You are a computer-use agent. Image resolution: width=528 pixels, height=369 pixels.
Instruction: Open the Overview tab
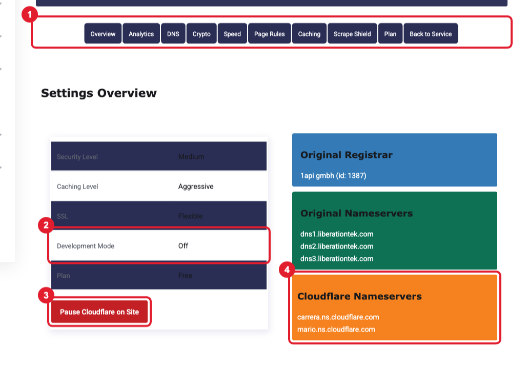103,34
